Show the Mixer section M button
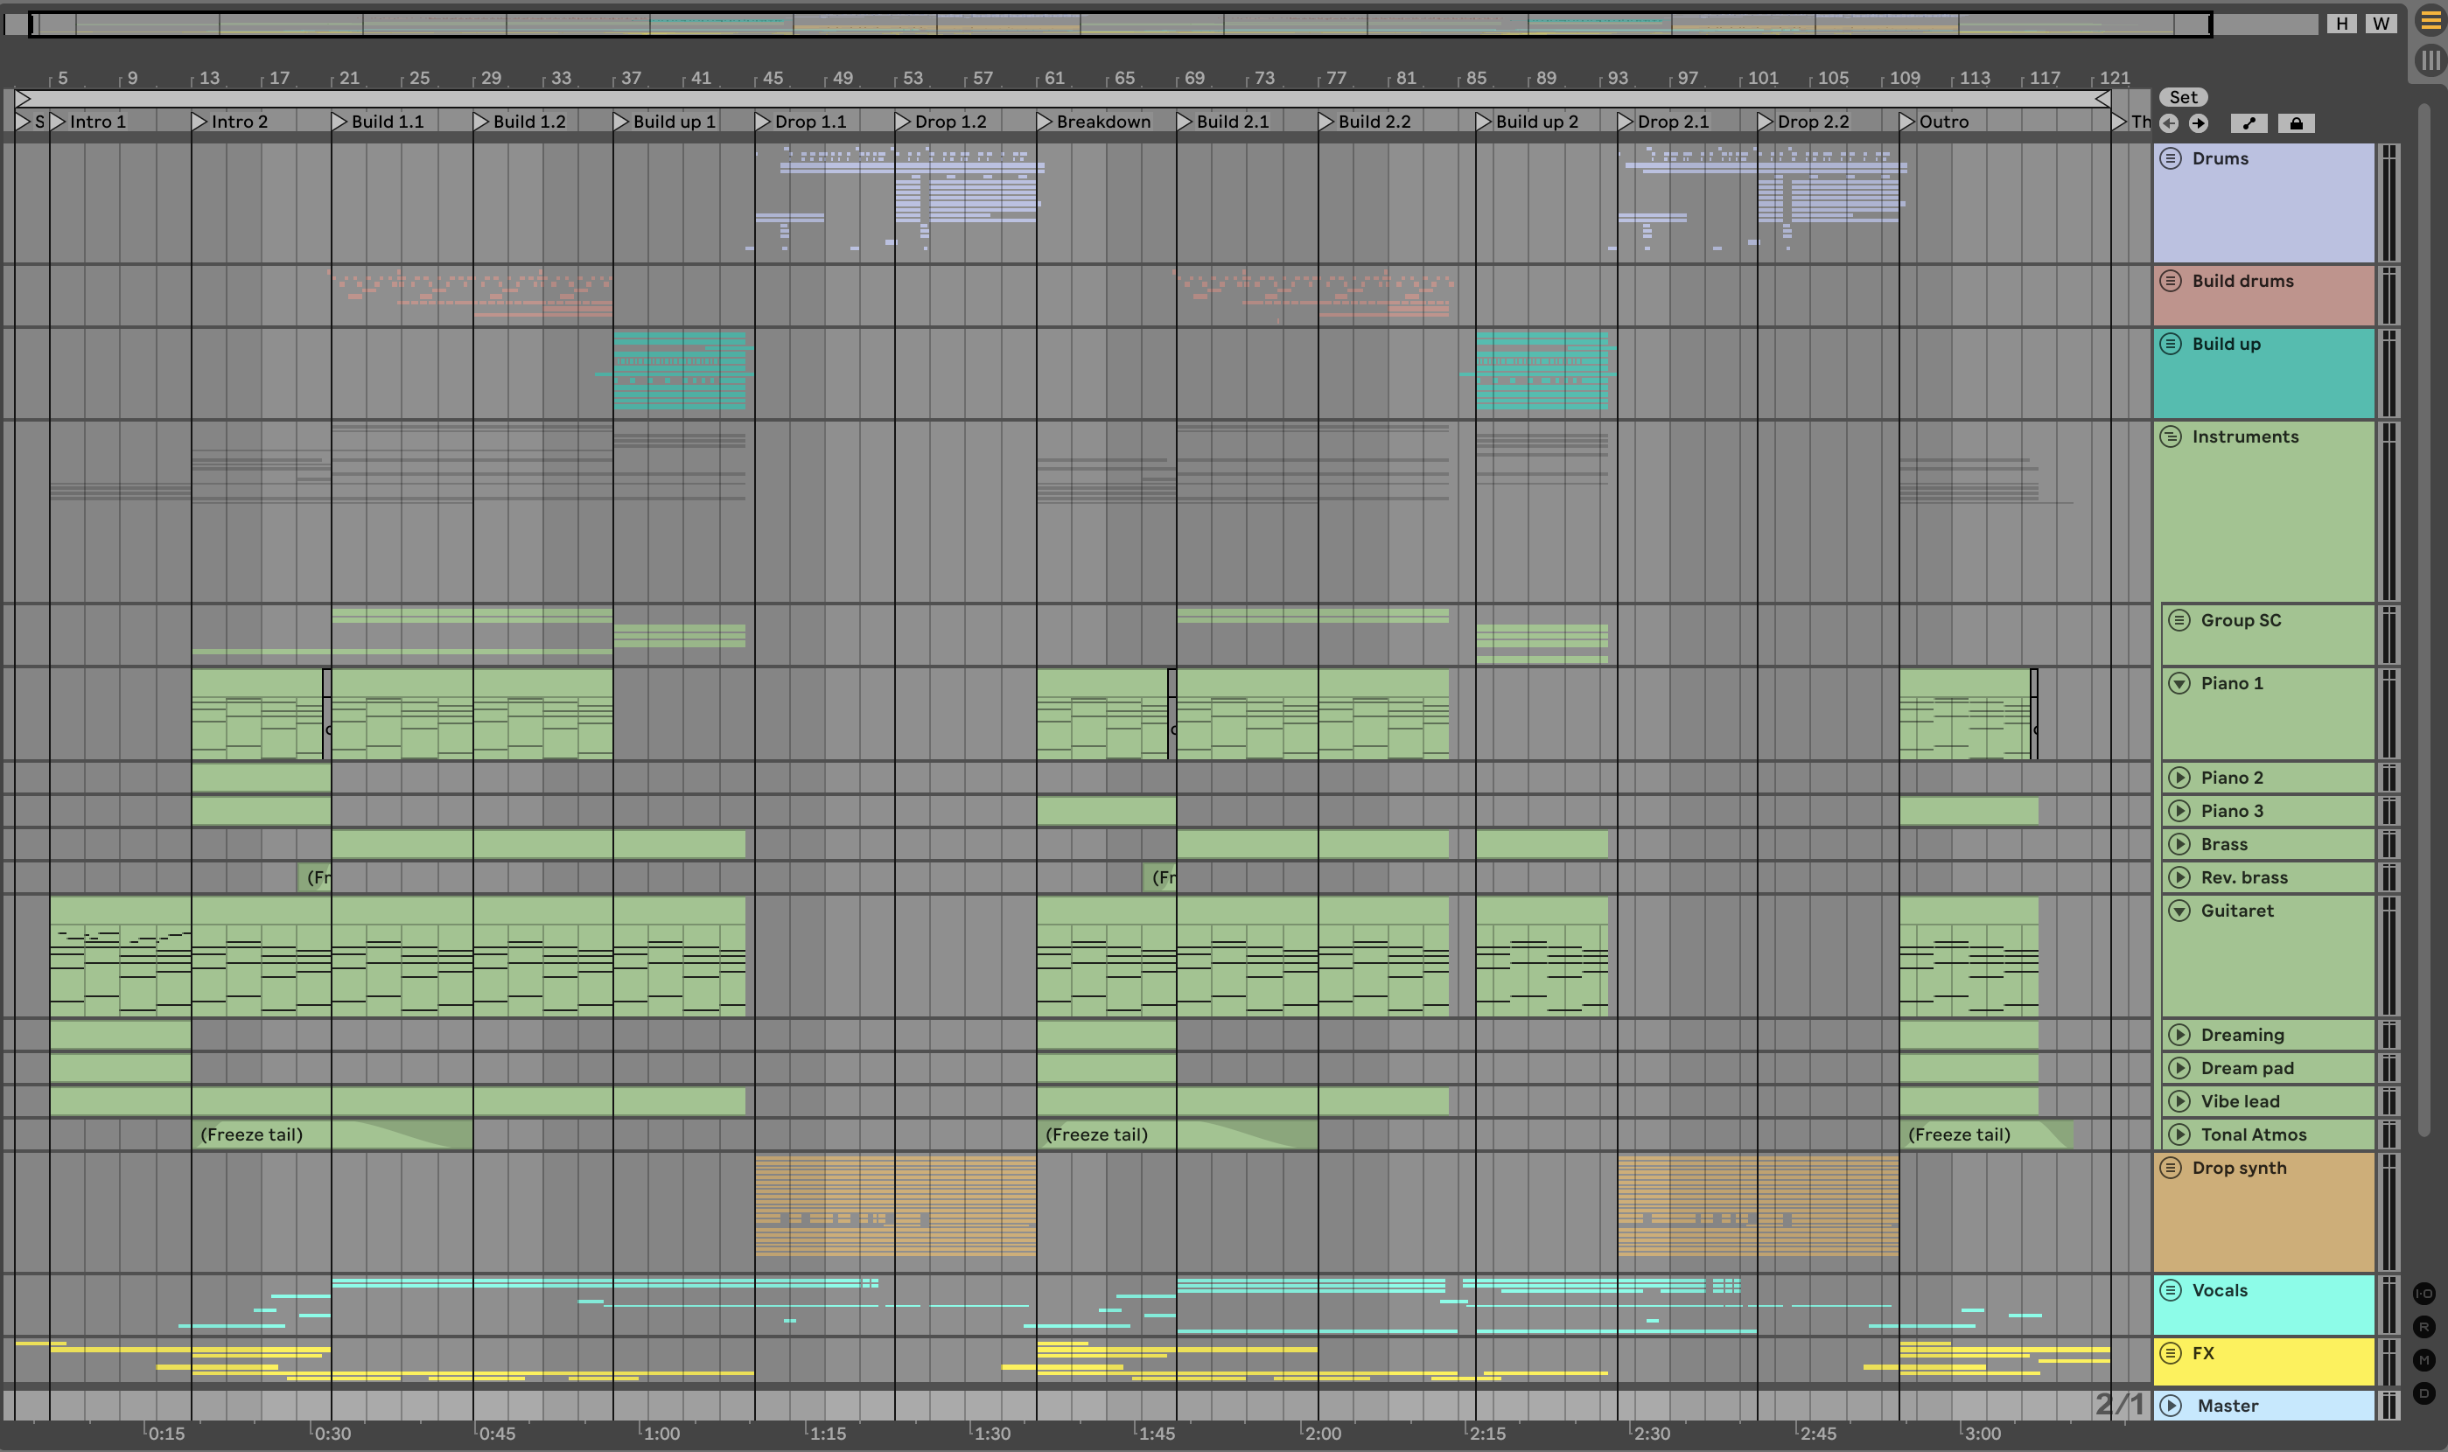 click(x=2424, y=1360)
